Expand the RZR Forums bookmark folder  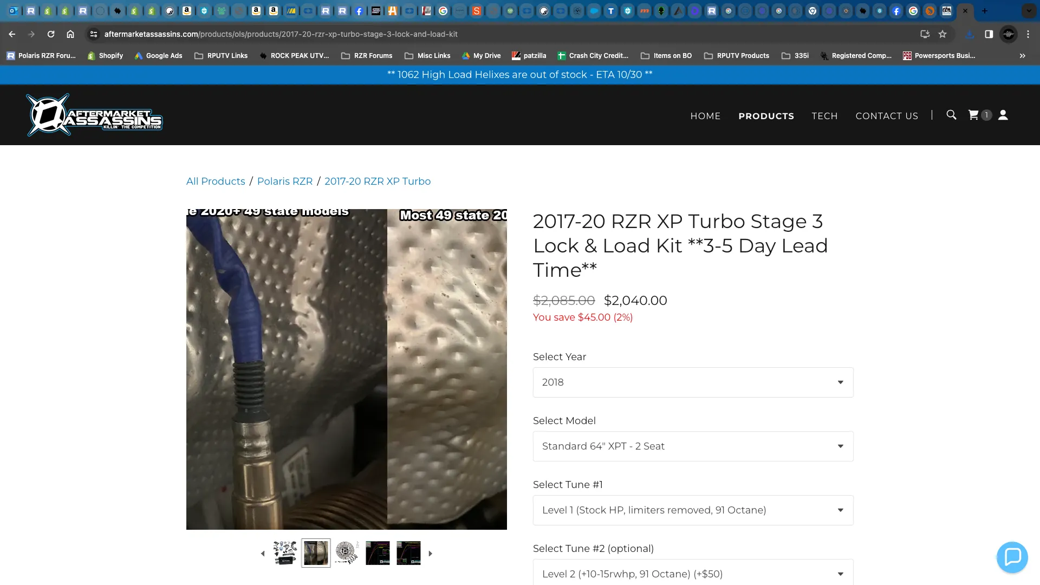coord(367,56)
